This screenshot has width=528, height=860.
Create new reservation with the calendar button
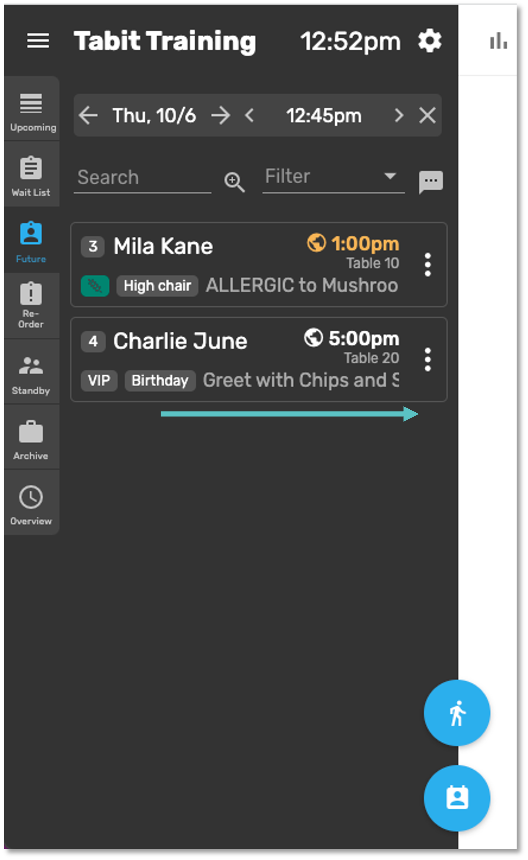click(x=457, y=798)
